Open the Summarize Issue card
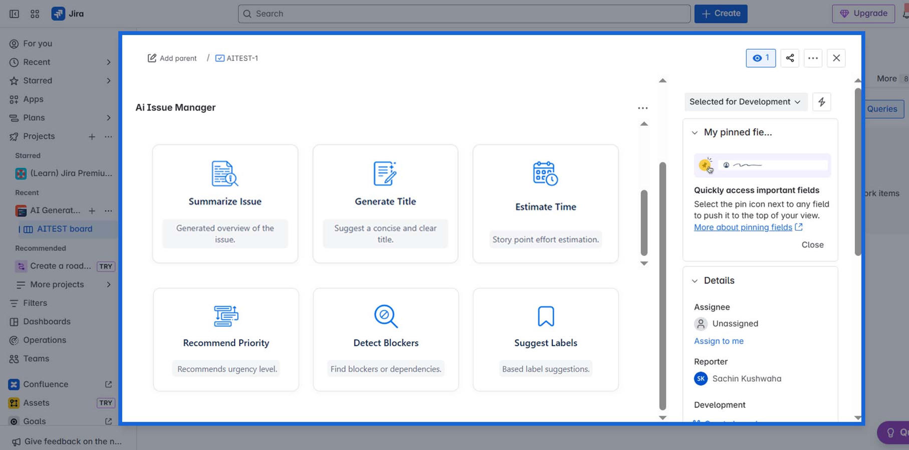The height and width of the screenshot is (450, 909). 225,203
